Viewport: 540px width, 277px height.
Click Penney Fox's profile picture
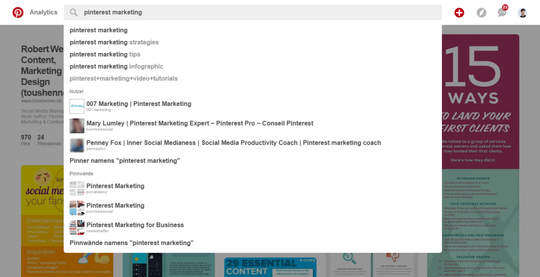click(x=77, y=145)
